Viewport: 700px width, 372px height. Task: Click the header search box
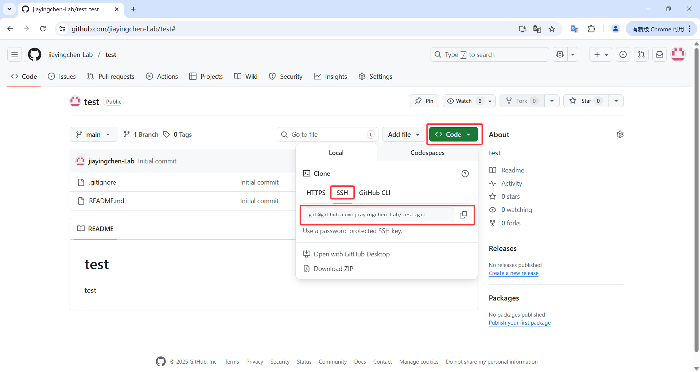click(490, 55)
